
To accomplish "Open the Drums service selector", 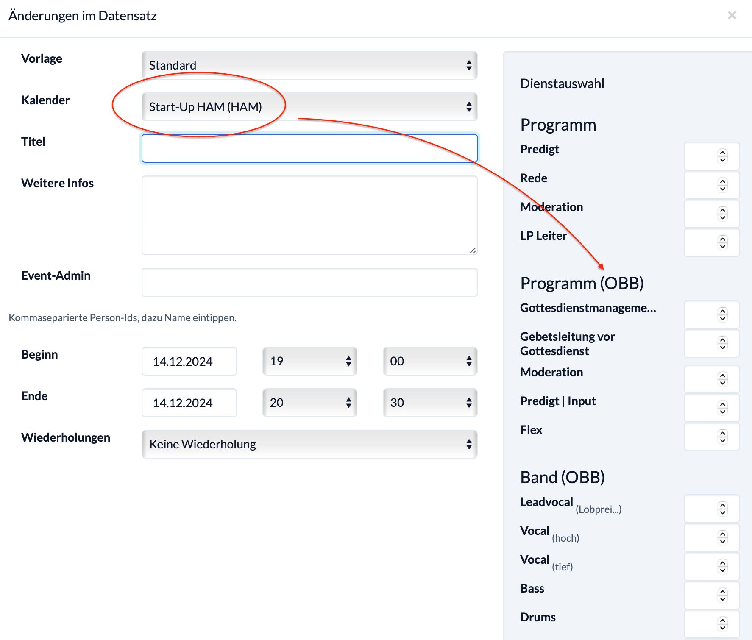I will click(712, 624).
